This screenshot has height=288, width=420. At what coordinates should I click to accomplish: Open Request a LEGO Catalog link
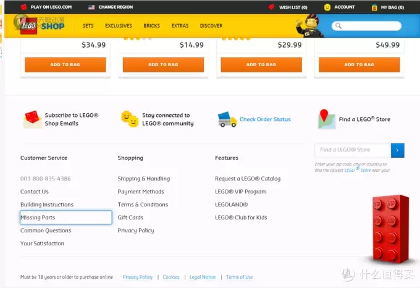pyautogui.click(x=248, y=179)
